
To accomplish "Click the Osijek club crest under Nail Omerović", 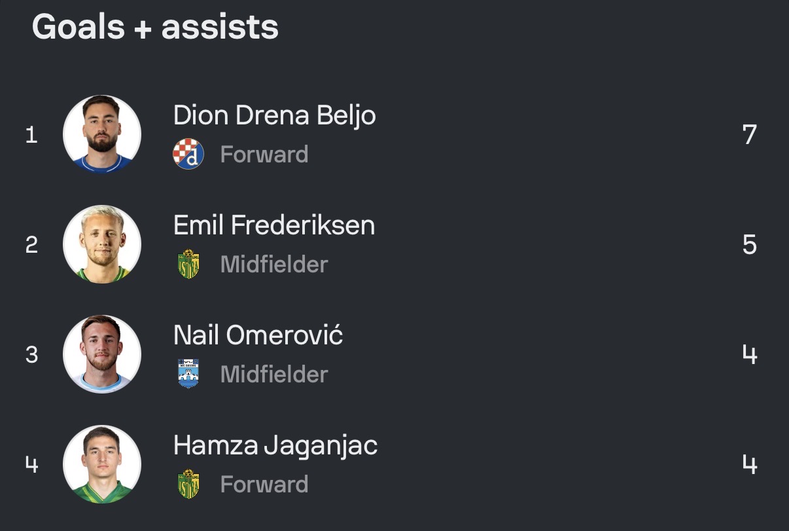I will (188, 374).
